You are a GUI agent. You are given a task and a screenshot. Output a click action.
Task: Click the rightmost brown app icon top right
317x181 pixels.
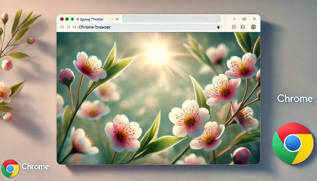[253, 27]
